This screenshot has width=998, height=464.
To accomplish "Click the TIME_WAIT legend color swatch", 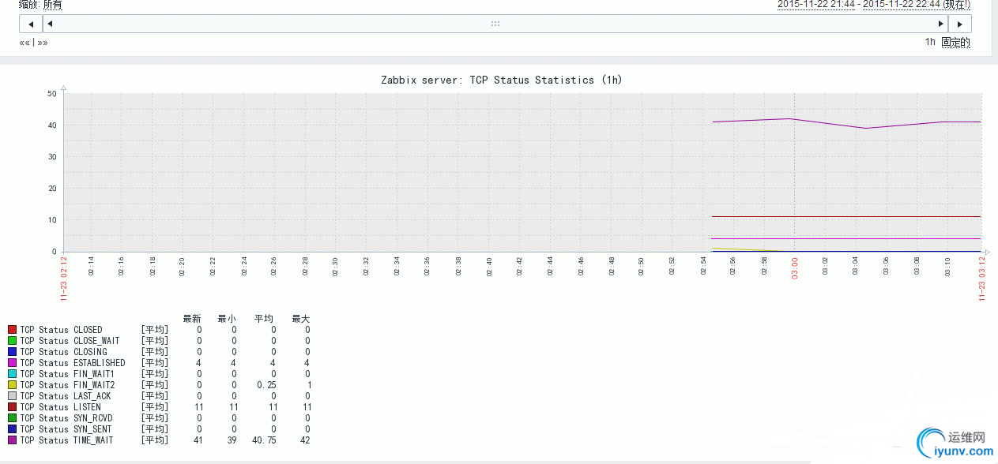I will coord(13,440).
